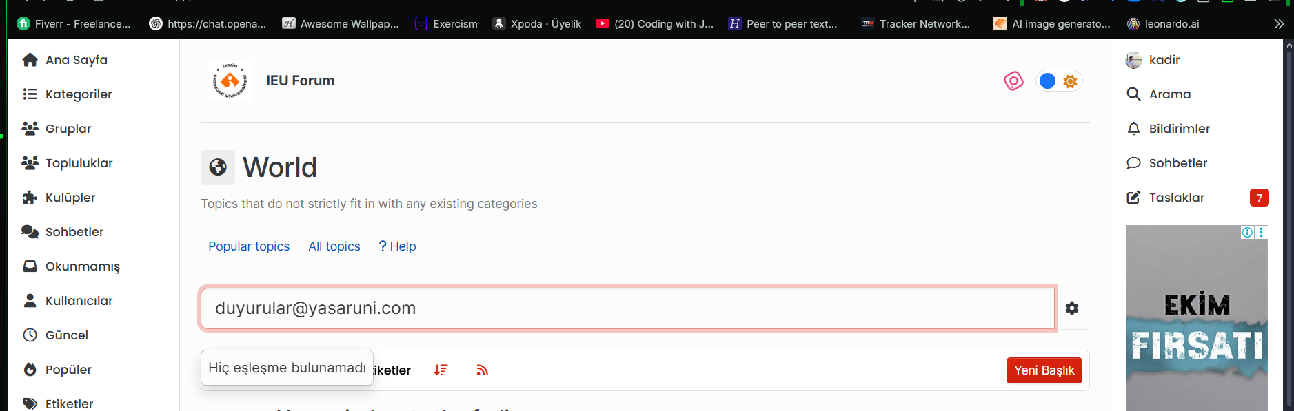Click the pink skin selector icon
This screenshot has height=411, width=1294.
click(1013, 81)
